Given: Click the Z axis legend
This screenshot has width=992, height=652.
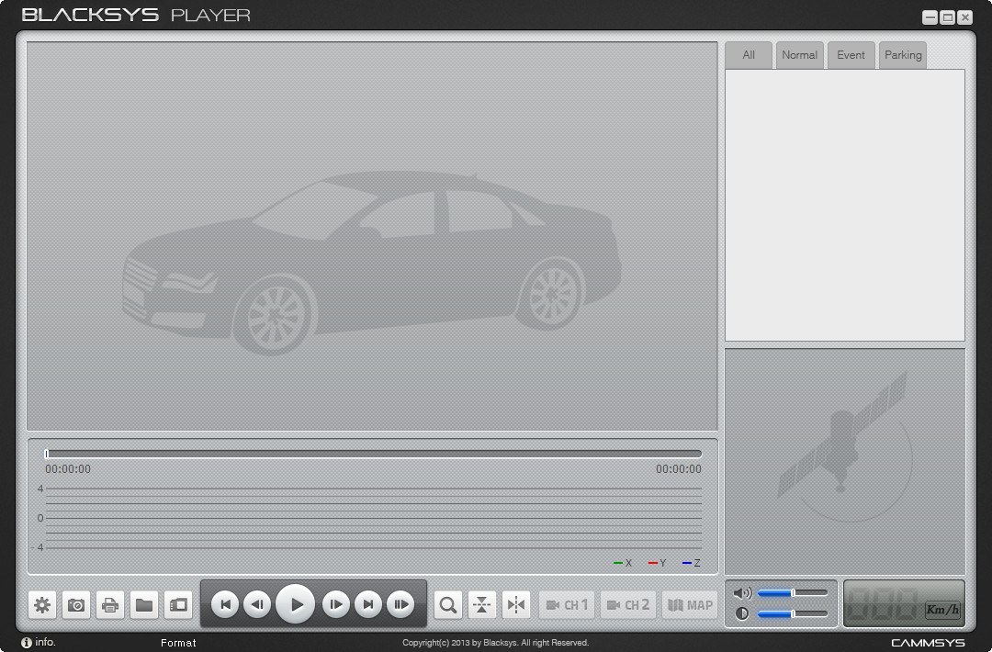Looking at the screenshot, I should tap(692, 563).
